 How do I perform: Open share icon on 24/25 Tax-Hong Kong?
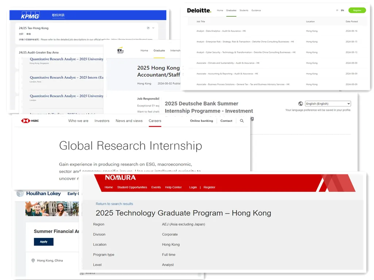pyautogui.click(x=148, y=28)
